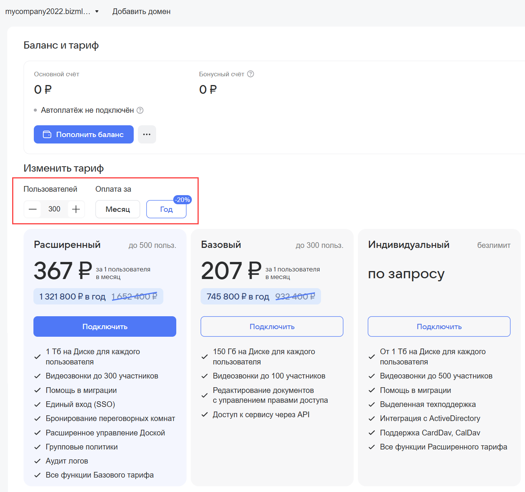Click the Bonus account help question icon

click(250, 74)
